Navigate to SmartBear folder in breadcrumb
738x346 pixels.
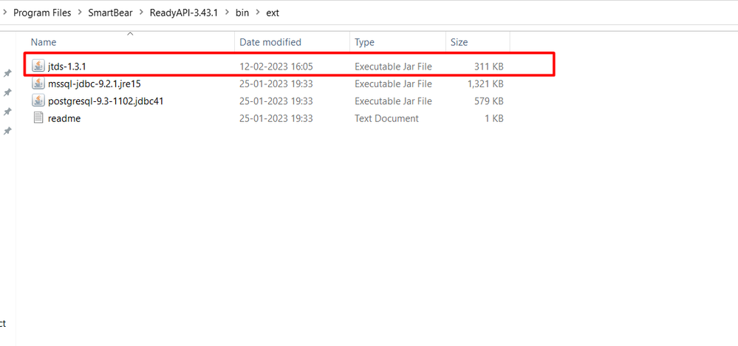point(111,13)
